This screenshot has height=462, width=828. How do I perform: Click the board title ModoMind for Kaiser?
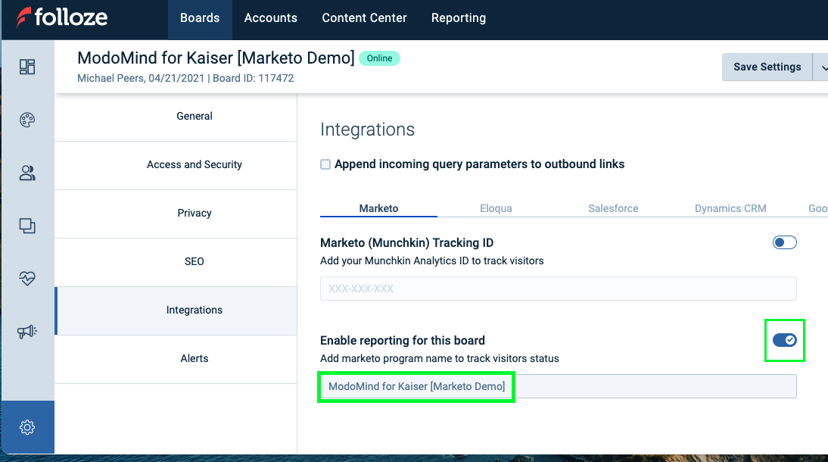(x=216, y=58)
